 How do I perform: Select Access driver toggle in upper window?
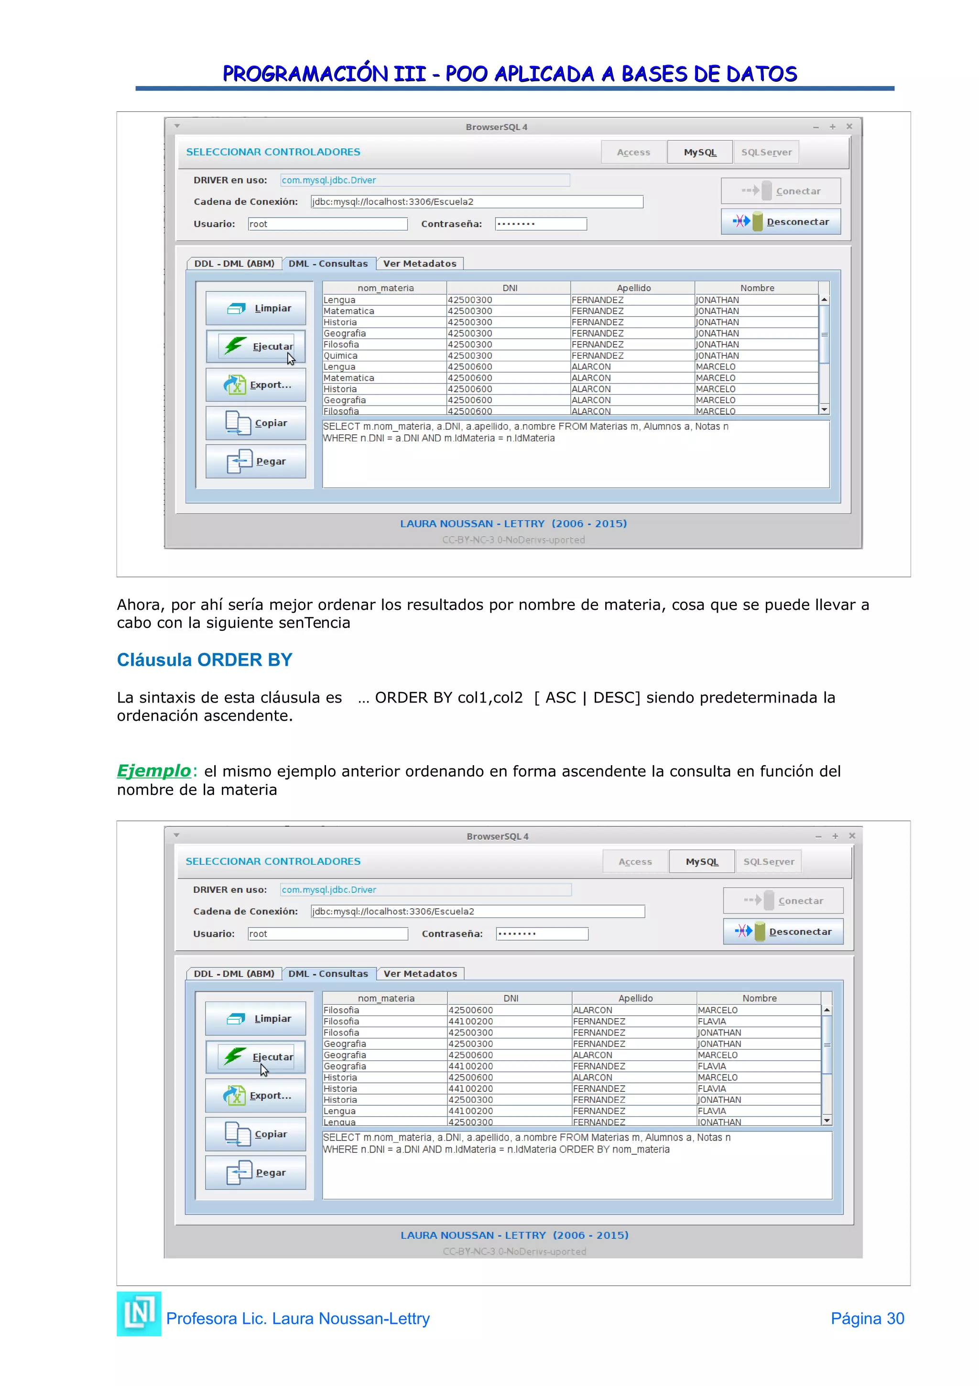point(633,152)
